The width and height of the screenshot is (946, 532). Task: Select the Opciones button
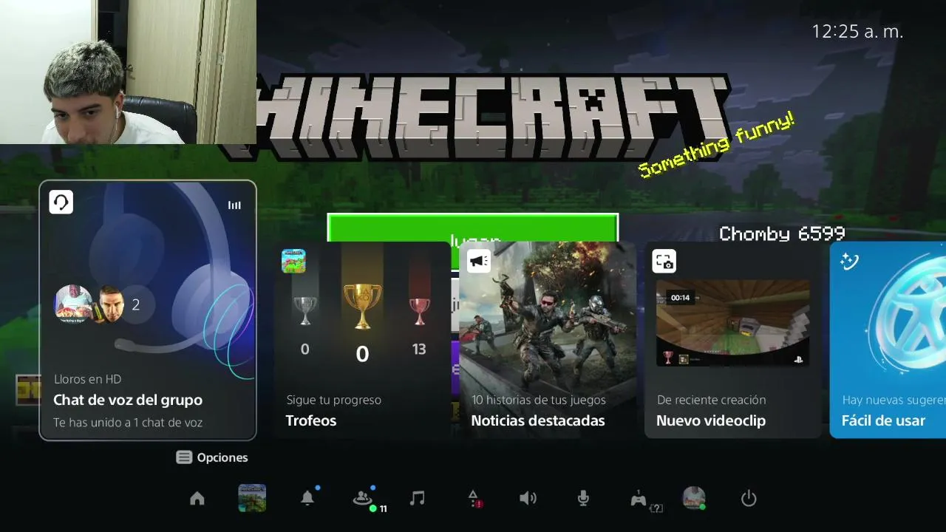click(x=212, y=457)
